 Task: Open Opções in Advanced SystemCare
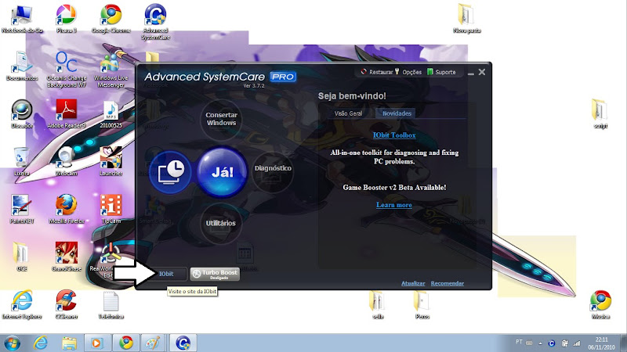click(x=408, y=72)
